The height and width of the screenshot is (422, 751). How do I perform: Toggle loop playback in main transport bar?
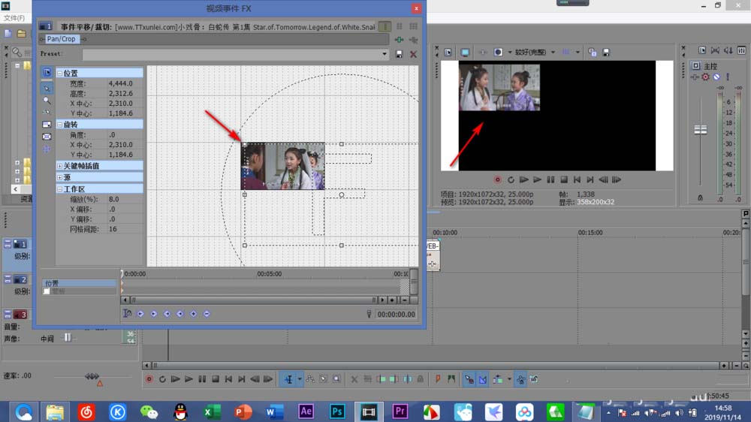[162, 379]
